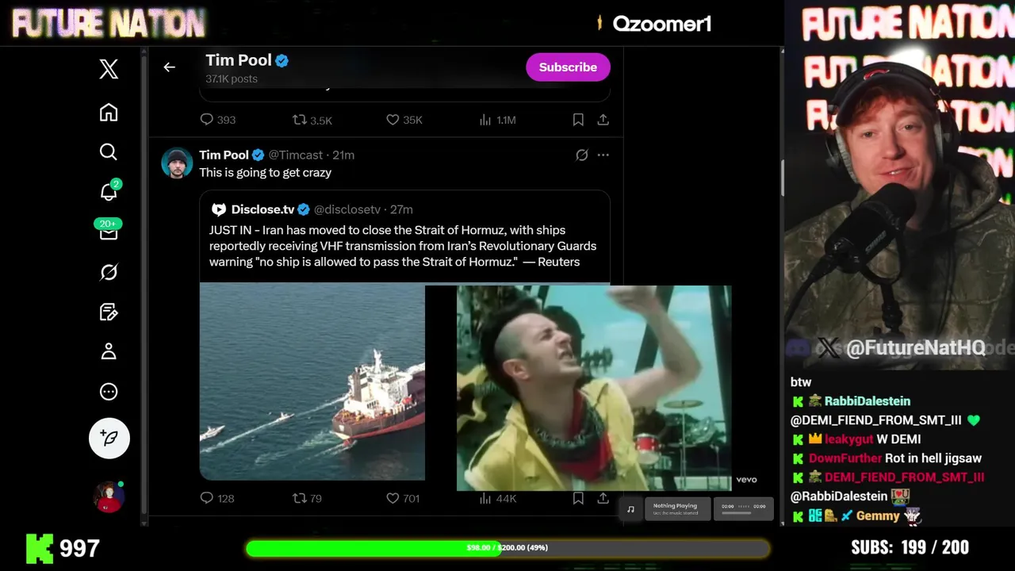
Task: View analytics showing 44K views
Action: (x=497, y=498)
